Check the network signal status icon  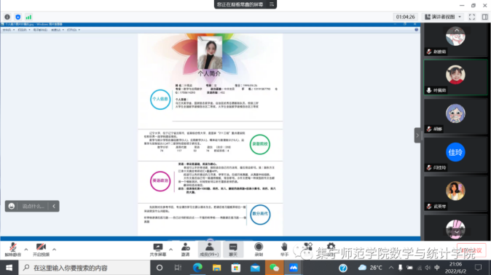[x=28, y=17]
